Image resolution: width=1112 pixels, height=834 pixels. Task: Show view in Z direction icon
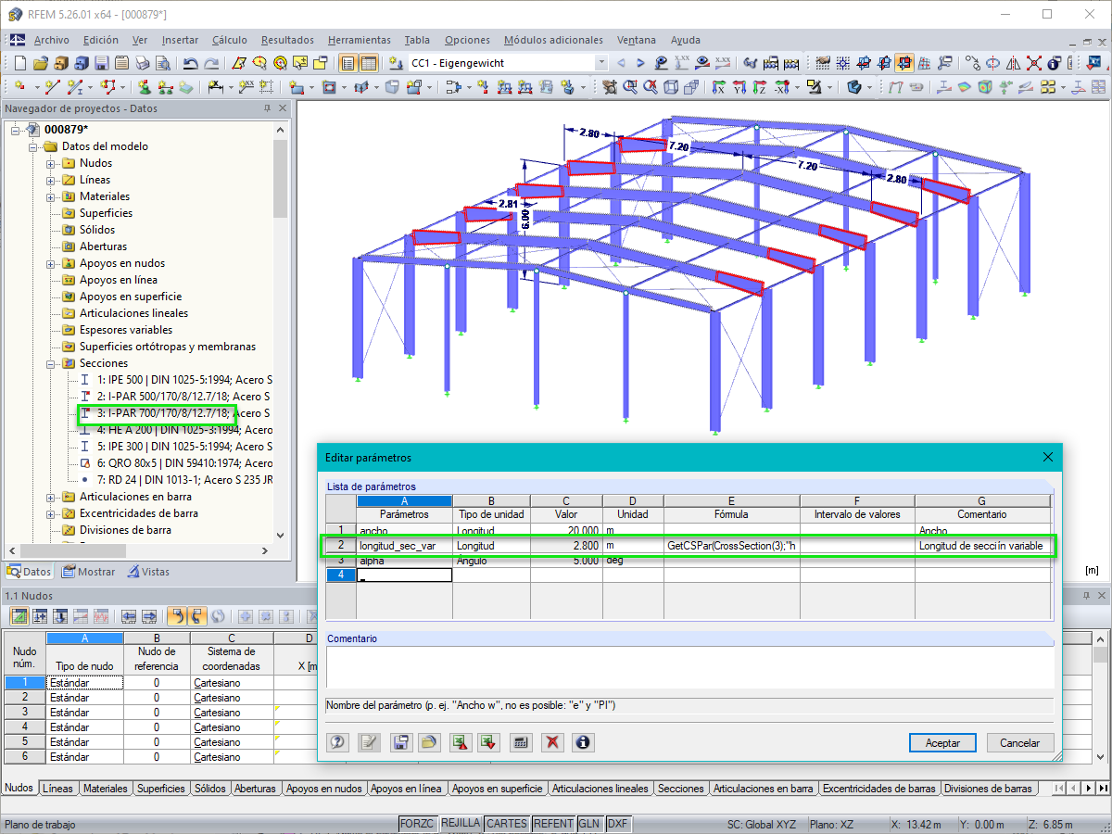pyautogui.click(x=760, y=87)
